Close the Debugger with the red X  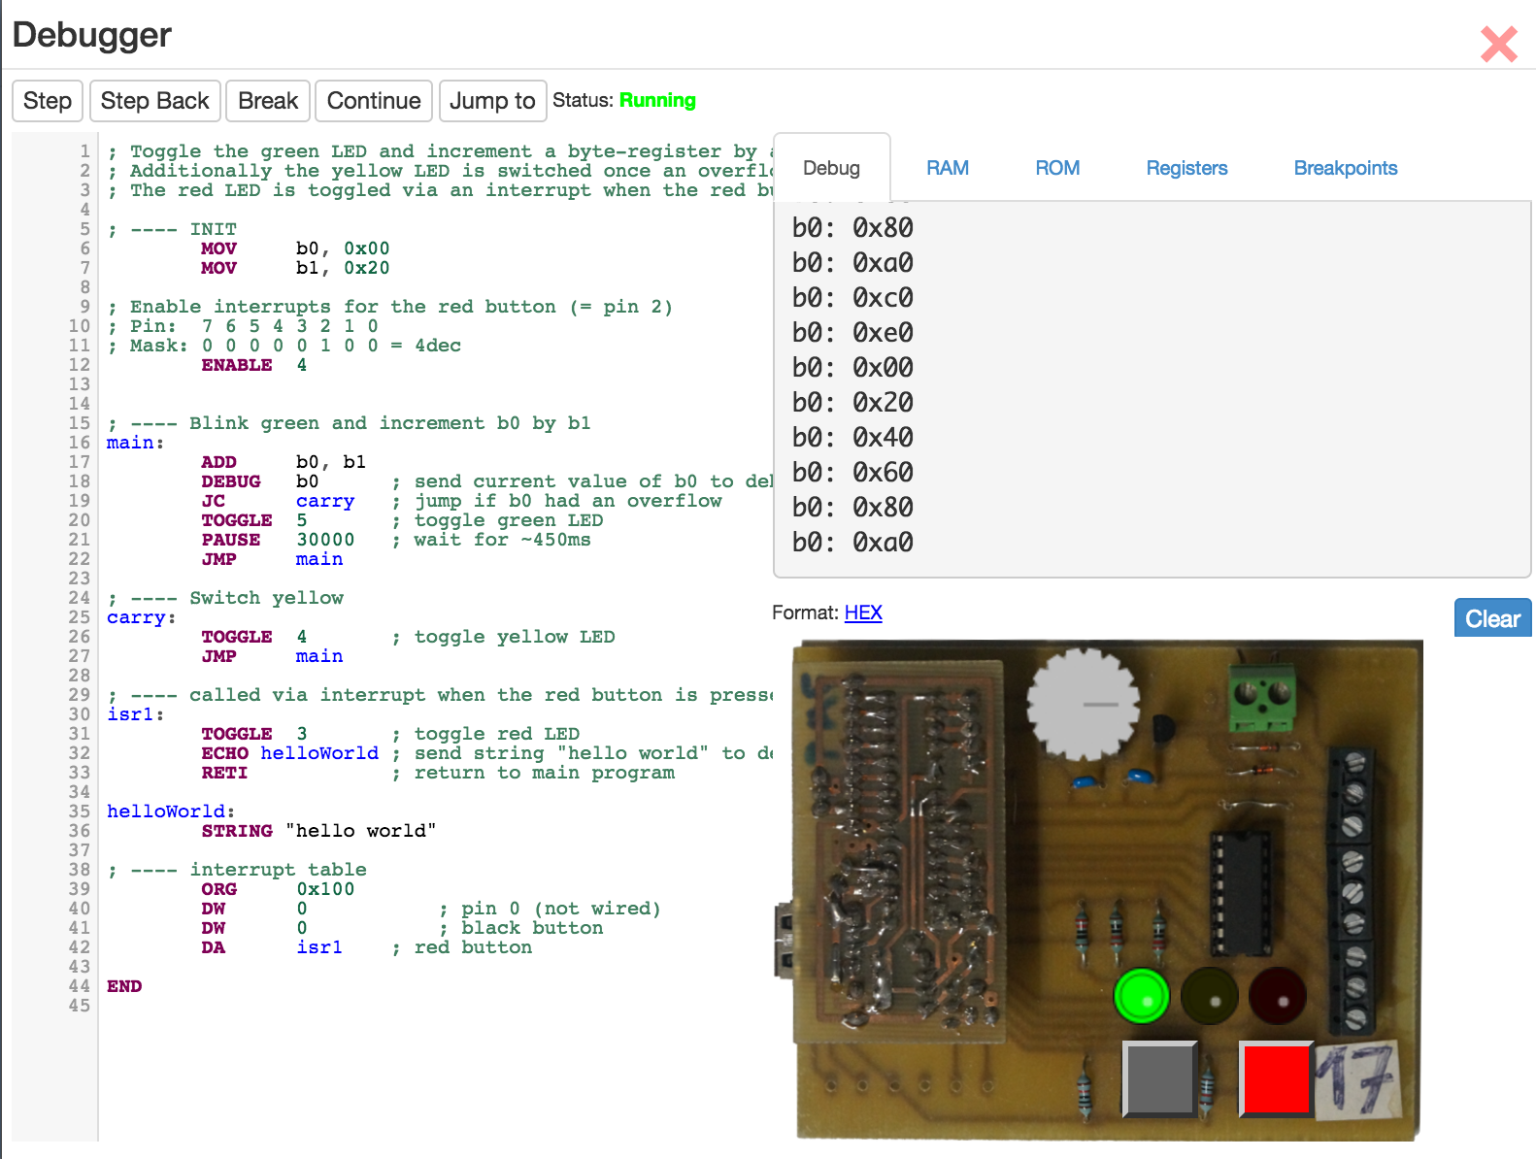[1498, 45]
